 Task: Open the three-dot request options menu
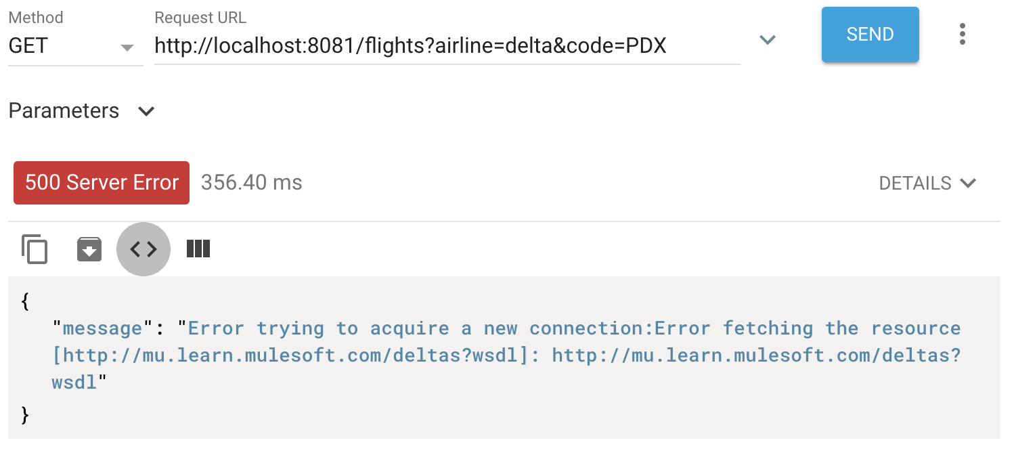[962, 34]
